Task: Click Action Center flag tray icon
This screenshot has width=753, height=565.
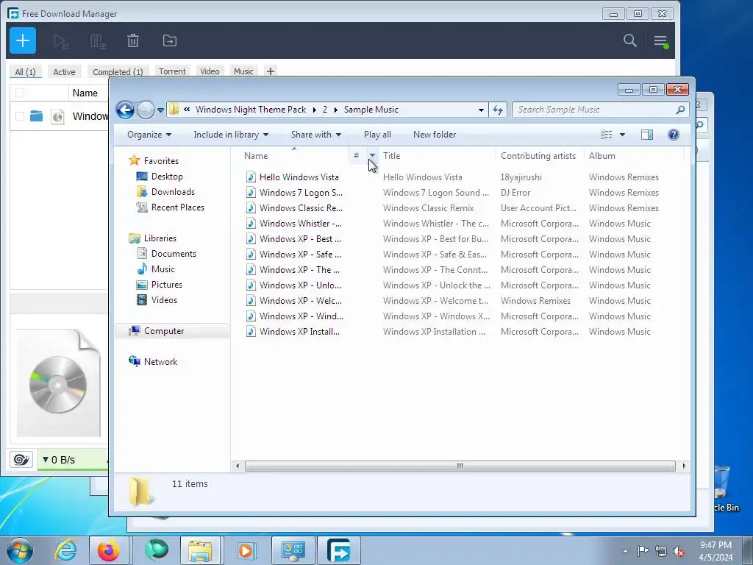Action: pos(643,551)
